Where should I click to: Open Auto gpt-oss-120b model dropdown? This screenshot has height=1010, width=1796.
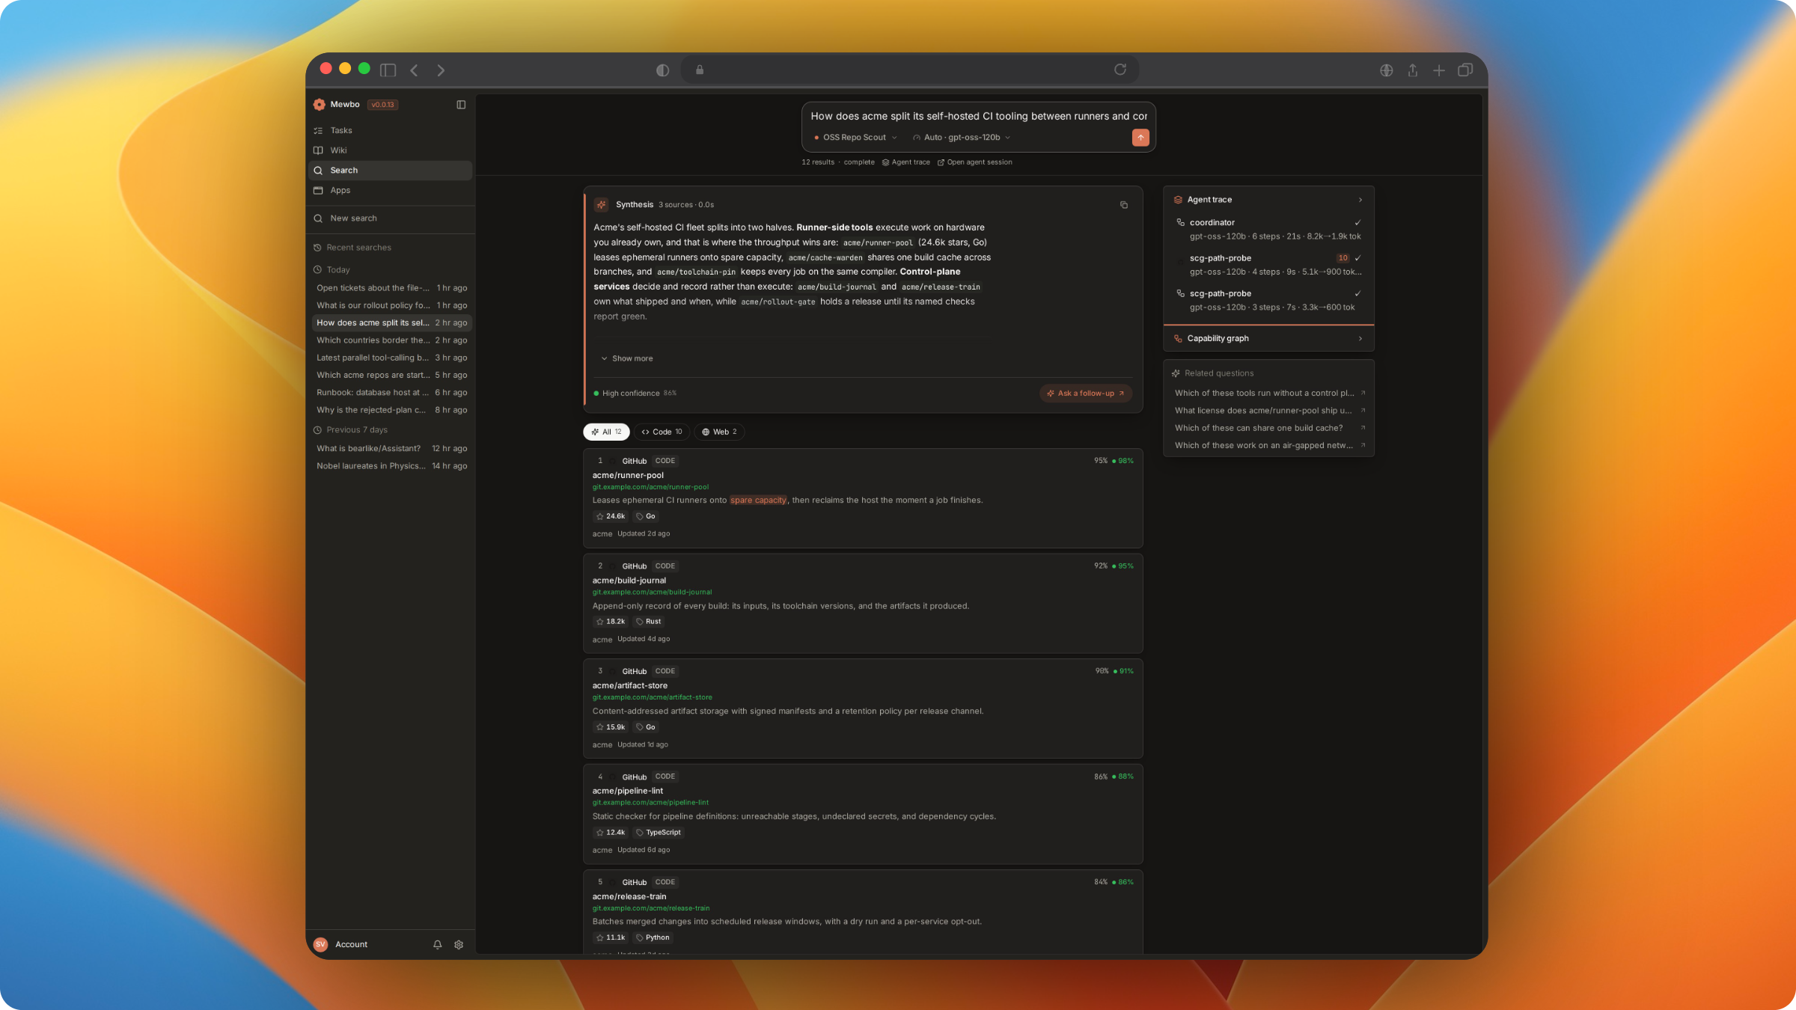962,138
